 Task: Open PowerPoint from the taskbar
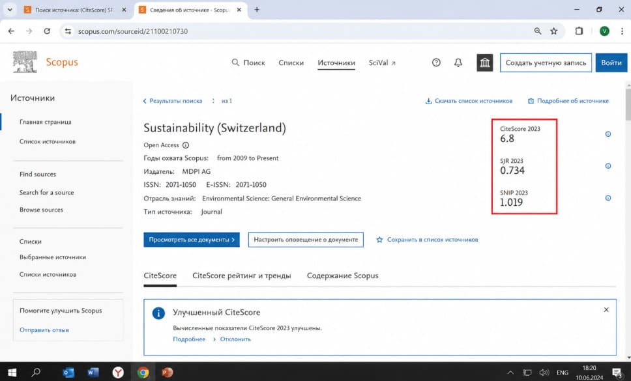tap(167, 373)
